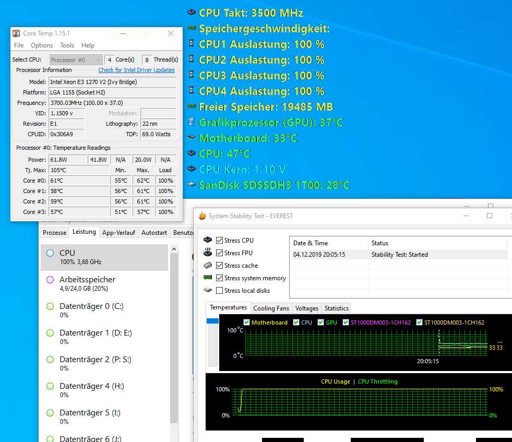512x442 pixels.
Task: Click the hourglass icon next to CPU1 Auslastung
Action: coord(192,43)
